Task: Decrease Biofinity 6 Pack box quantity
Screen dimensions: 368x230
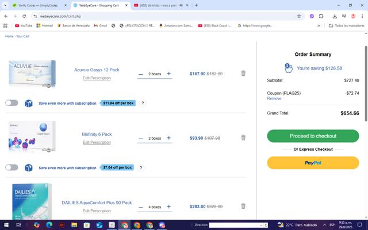Action: [x=140, y=139]
